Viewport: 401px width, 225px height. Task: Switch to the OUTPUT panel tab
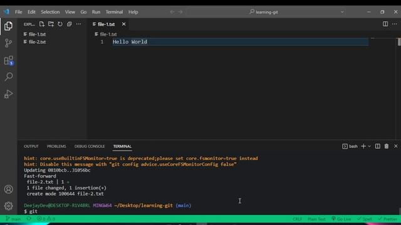(31, 146)
